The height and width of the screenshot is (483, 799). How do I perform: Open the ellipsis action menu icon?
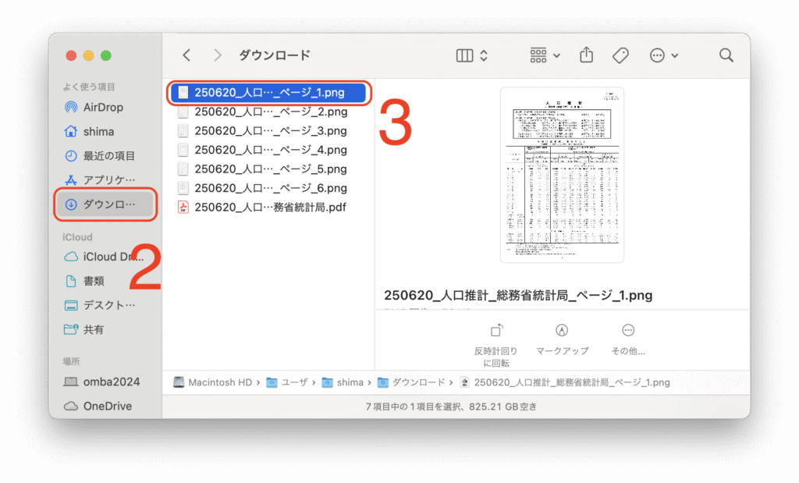click(657, 55)
